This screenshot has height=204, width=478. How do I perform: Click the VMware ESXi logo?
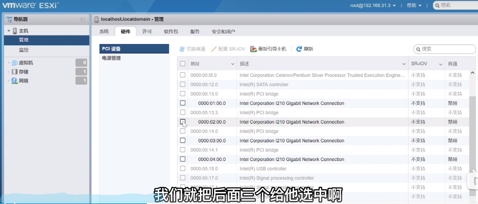pos(30,5)
